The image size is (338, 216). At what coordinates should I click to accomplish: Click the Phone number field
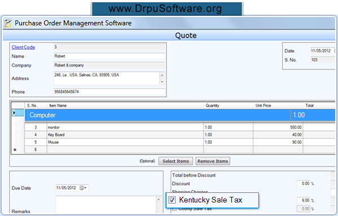(109, 92)
